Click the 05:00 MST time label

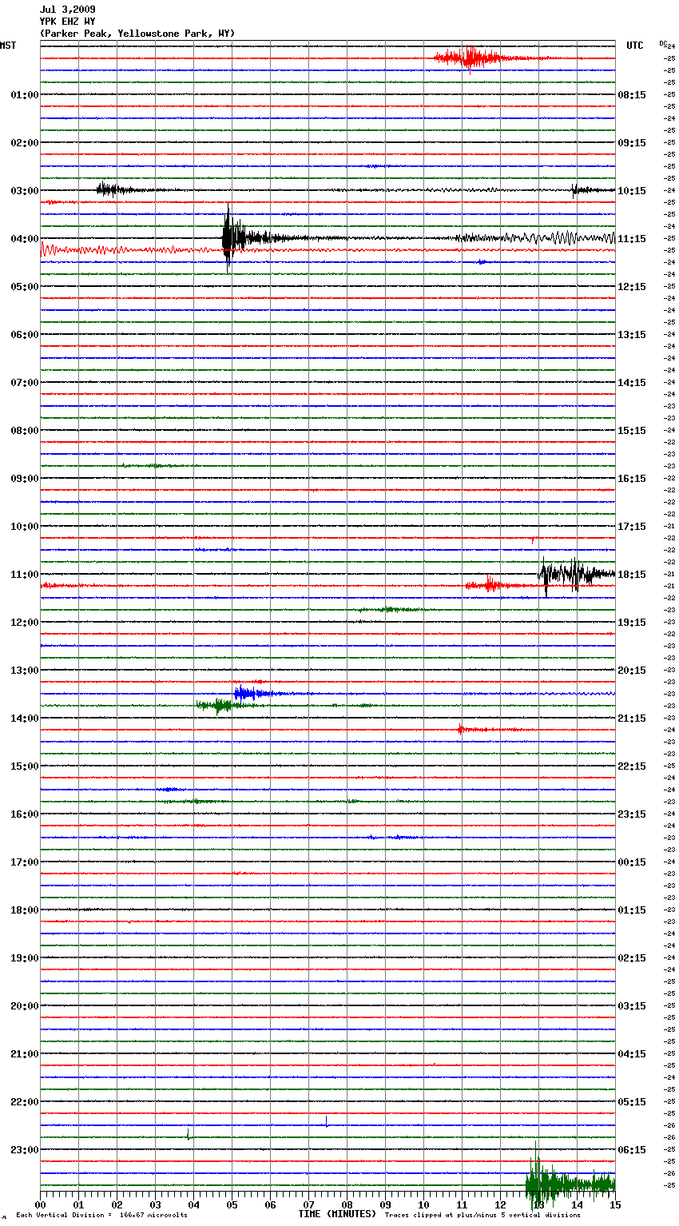pos(24,286)
